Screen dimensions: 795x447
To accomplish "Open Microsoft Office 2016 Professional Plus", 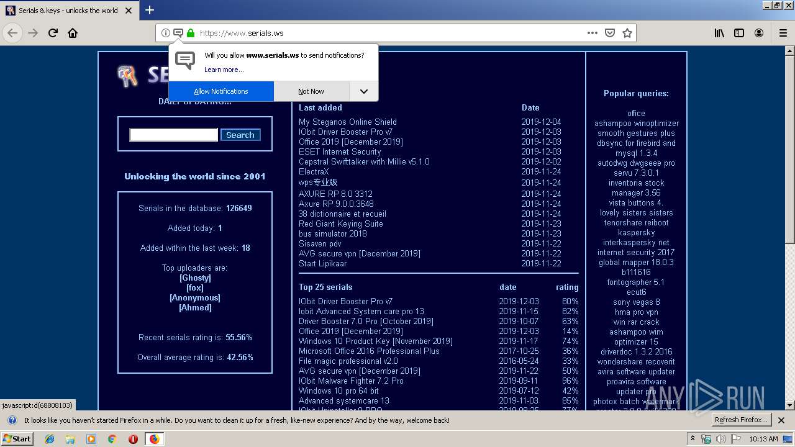I will (x=369, y=351).
